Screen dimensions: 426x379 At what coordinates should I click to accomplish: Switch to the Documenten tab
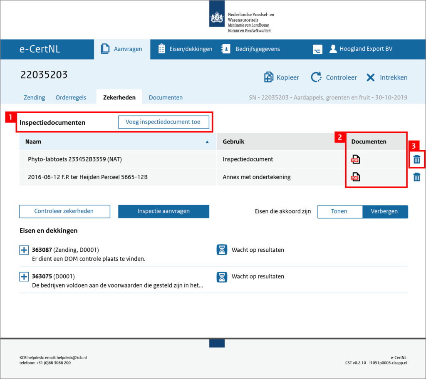coord(166,97)
